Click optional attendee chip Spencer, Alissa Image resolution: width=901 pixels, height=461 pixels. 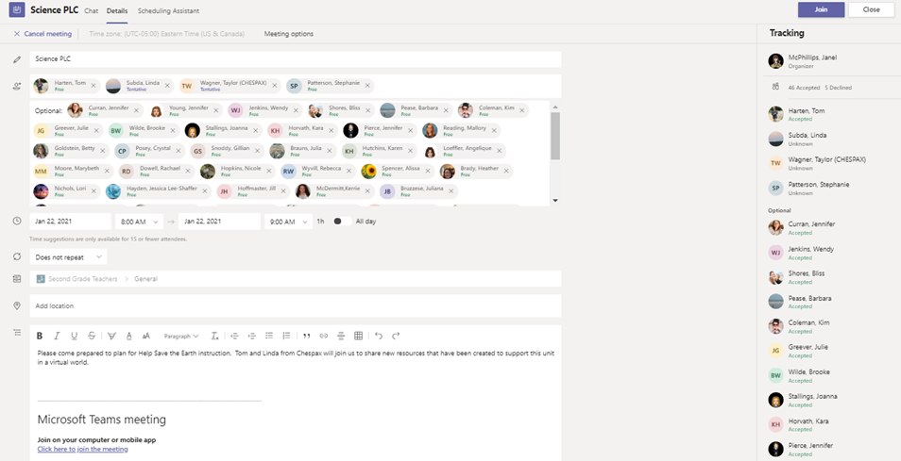397,171
